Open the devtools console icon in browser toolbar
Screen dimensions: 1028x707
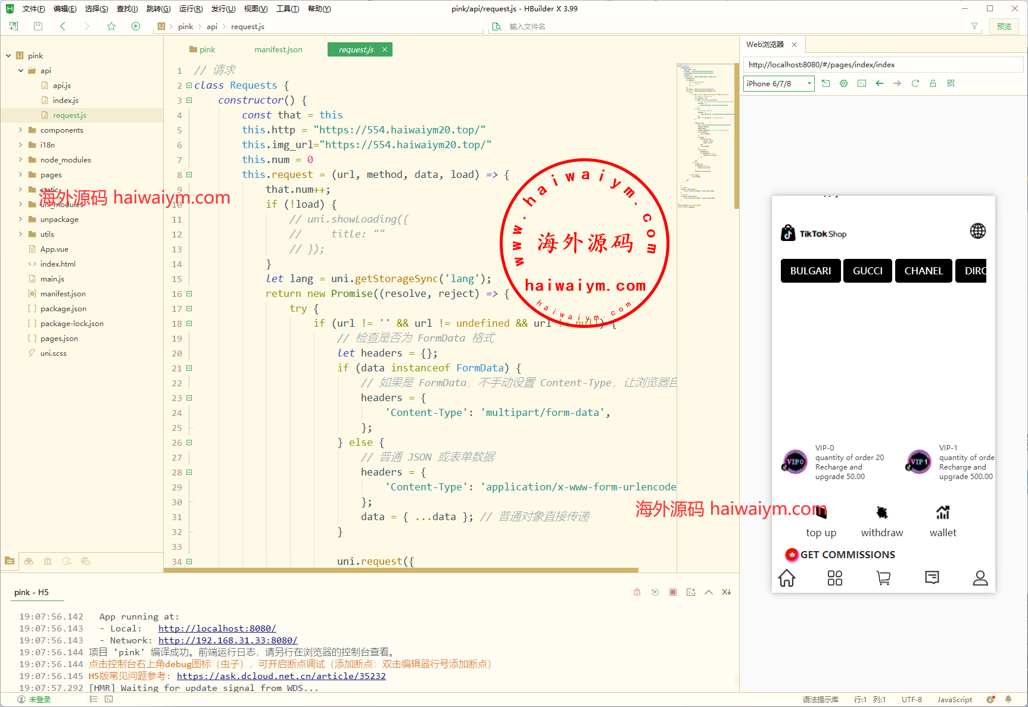(x=861, y=83)
